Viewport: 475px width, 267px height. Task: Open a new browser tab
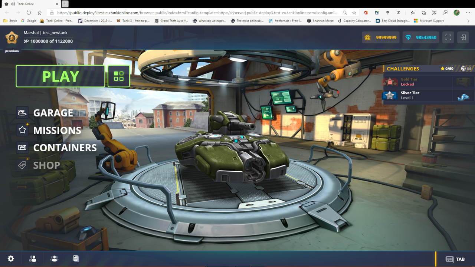65,4
